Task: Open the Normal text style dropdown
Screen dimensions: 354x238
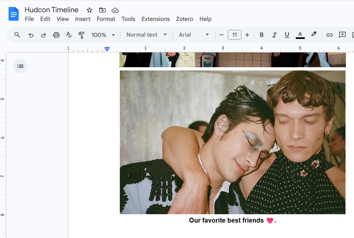Action: (146, 35)
